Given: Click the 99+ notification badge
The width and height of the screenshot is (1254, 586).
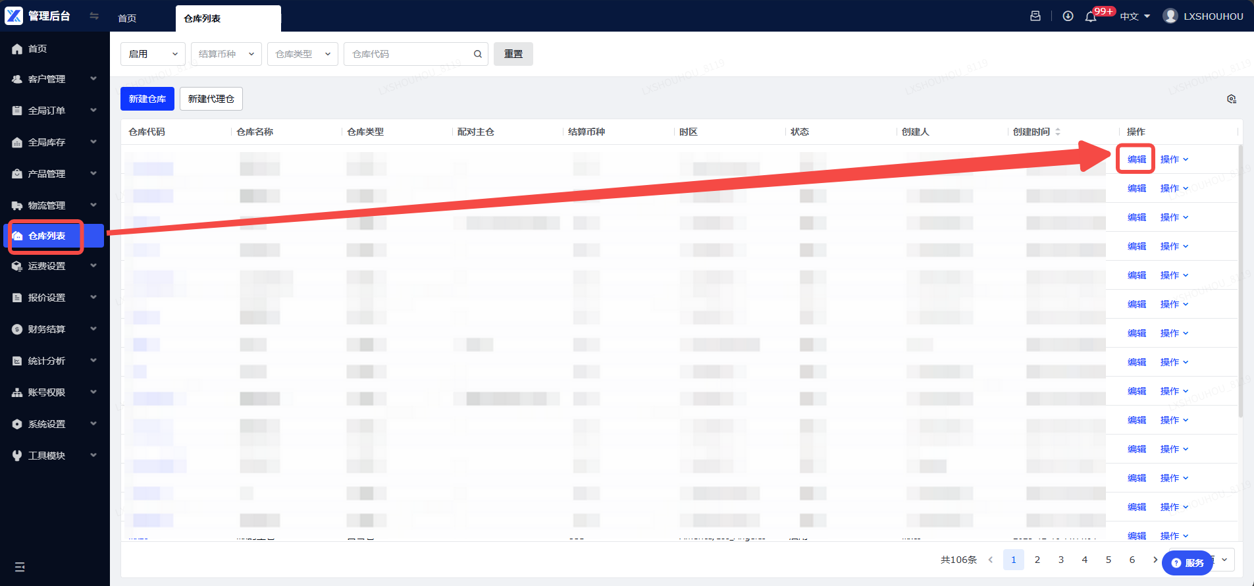Looking at the screenshot, I should pyautogui.click(x=1104, y=11).
